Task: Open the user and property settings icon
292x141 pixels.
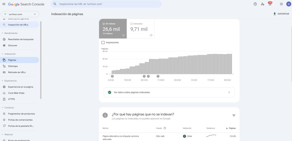Action: 262,4
